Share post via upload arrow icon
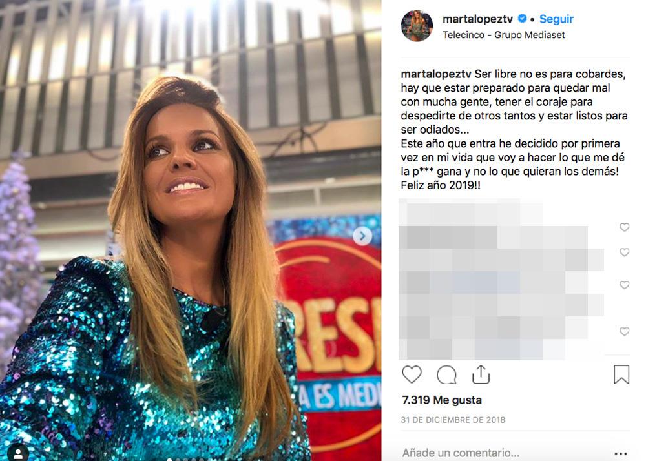This screenshot has height=461, width=646. [481, 374]
